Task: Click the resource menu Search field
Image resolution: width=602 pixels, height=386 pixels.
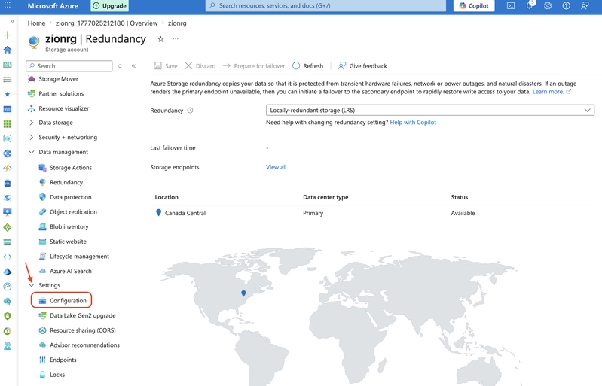Action: (x=69, y=66)
